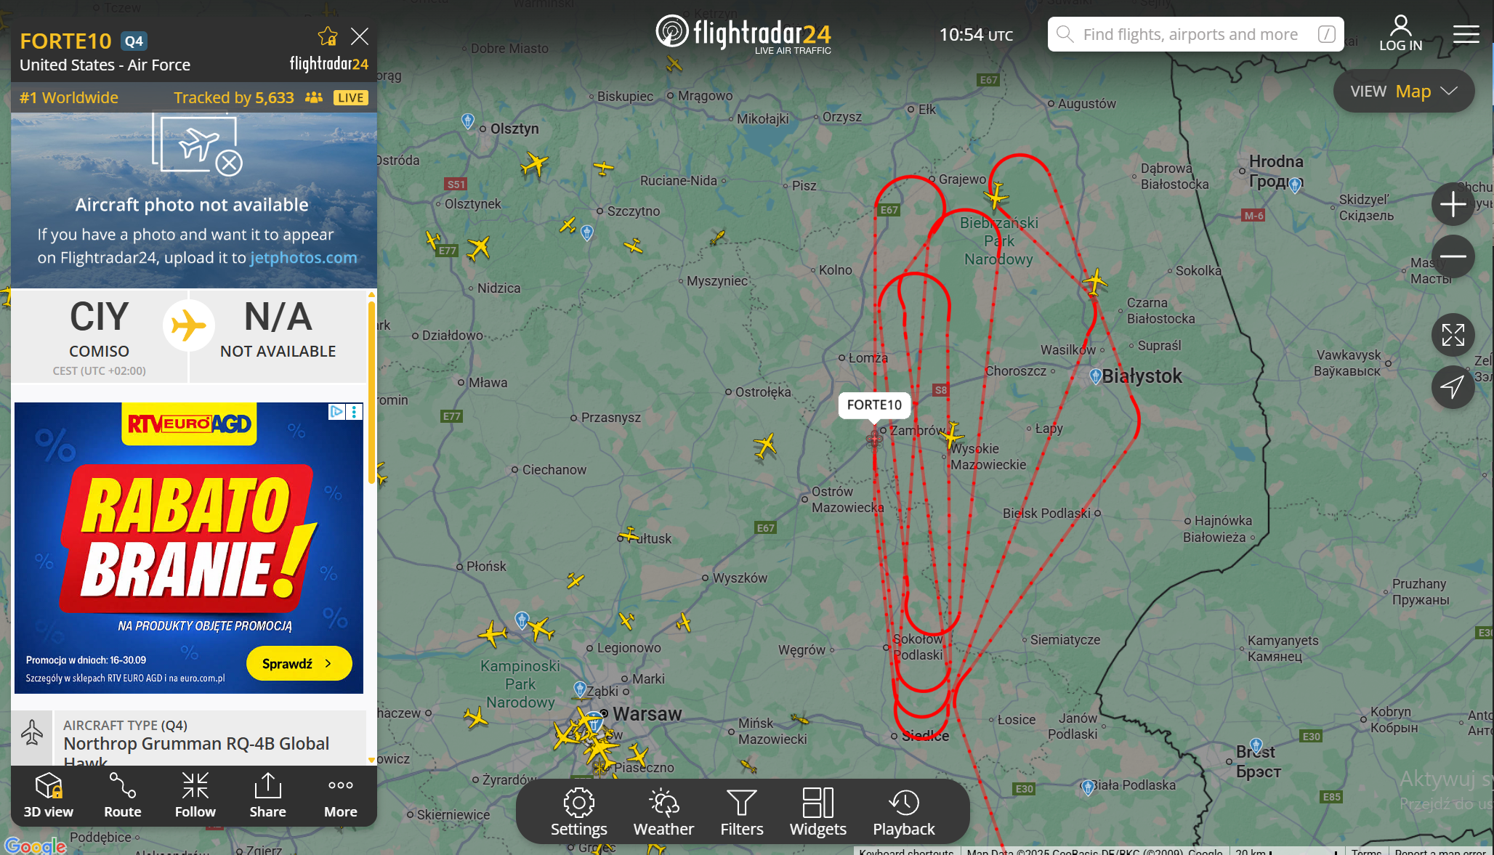Open the hamburger main menu
1494x855 pixels.
pos(1466,34)
